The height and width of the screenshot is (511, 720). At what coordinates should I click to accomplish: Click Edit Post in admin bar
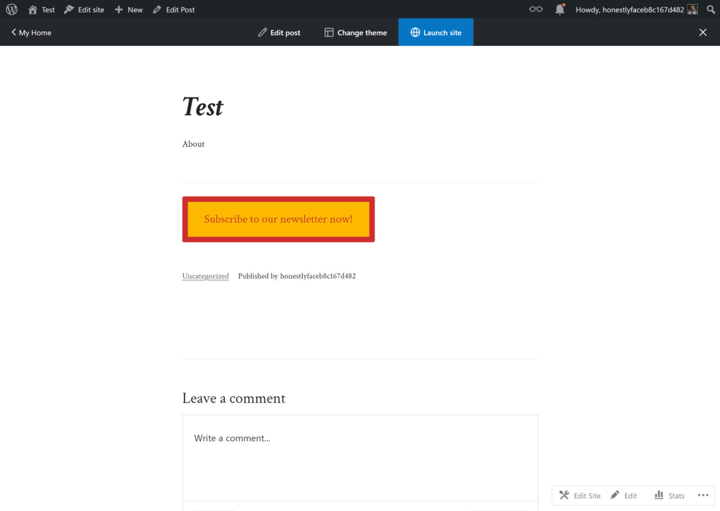coord(174,9)
